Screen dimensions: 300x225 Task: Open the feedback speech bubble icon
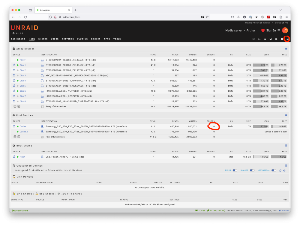click(265, 39)
